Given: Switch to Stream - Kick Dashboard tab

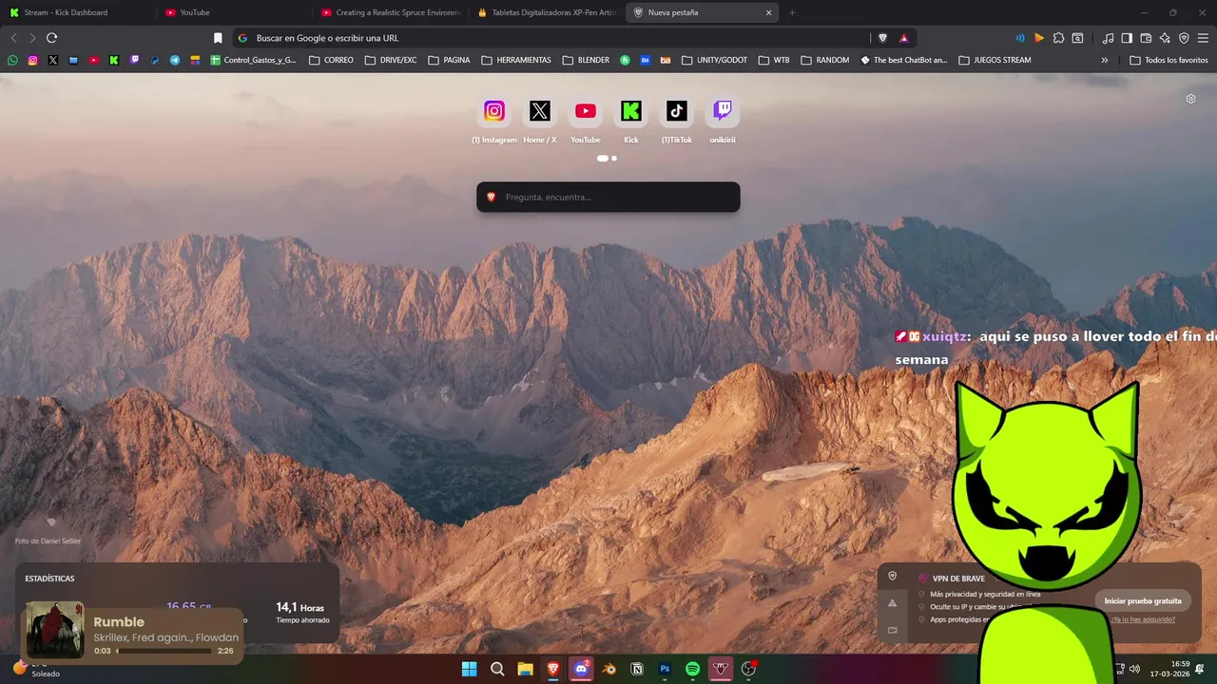Looking at the screenshot, I should [78, 12].
